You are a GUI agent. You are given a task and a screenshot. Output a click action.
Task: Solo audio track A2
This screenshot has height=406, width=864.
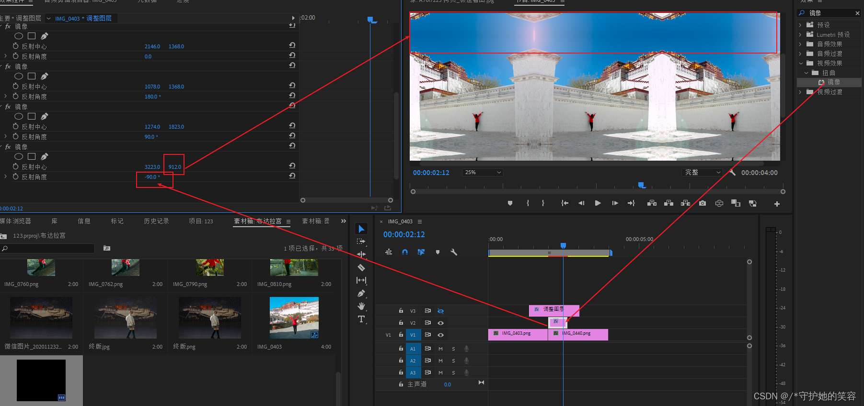[453, 361]
